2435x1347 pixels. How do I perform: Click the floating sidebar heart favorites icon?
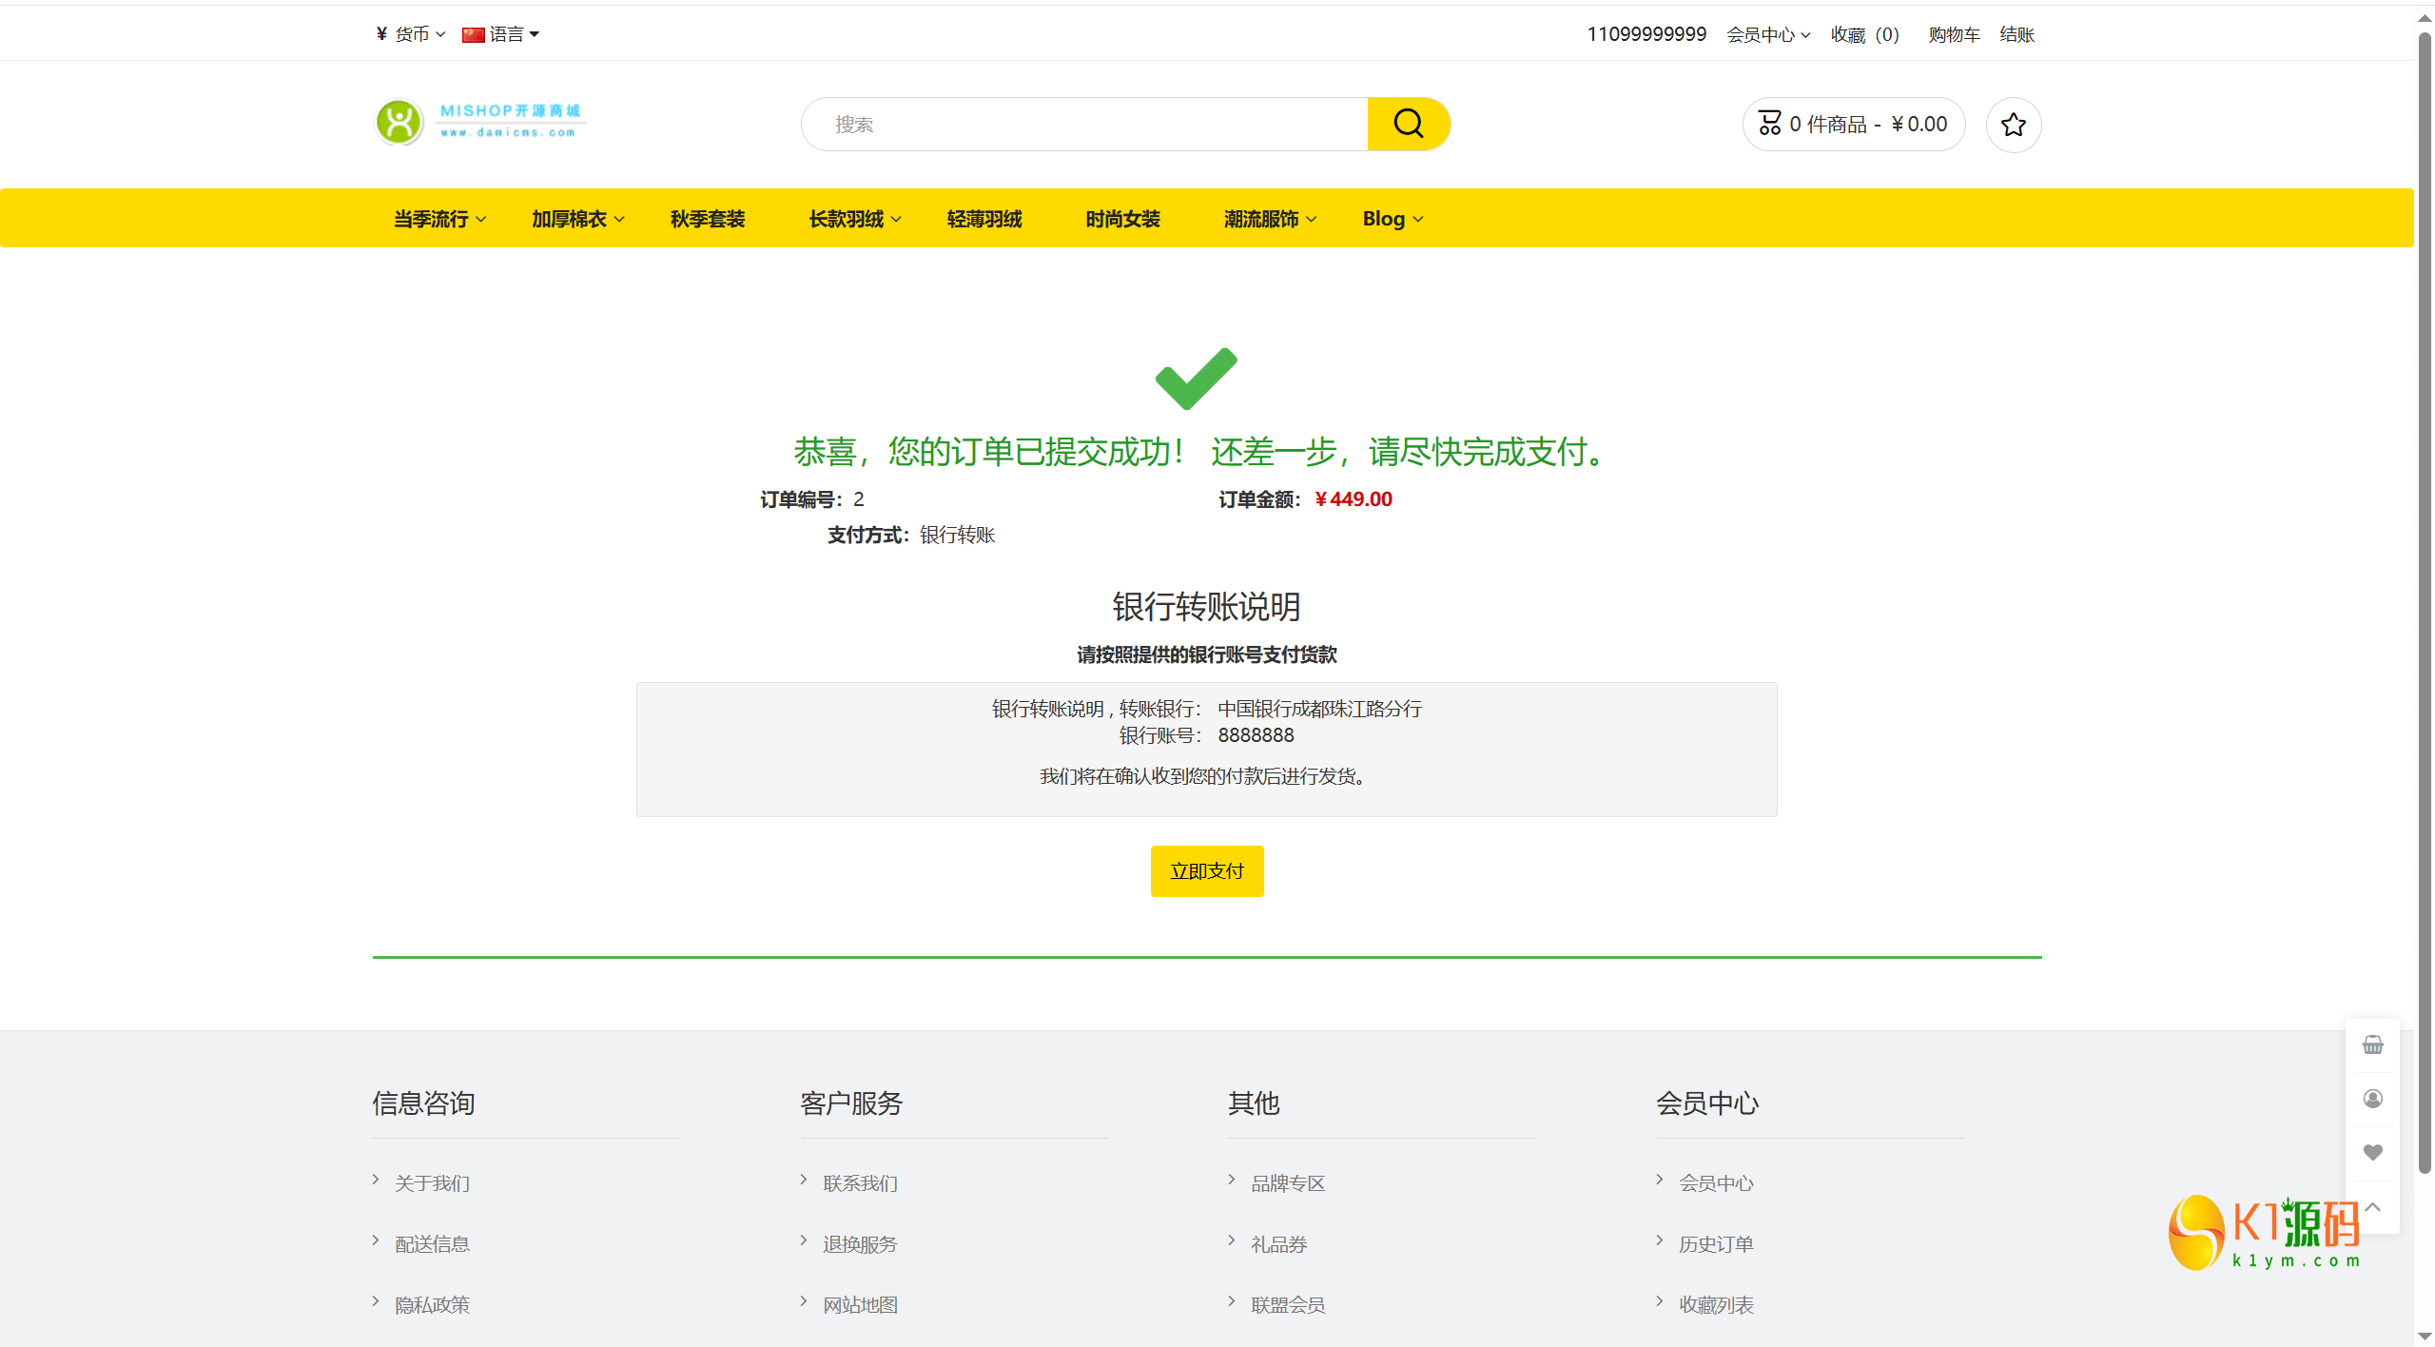coord(2372,1152)
